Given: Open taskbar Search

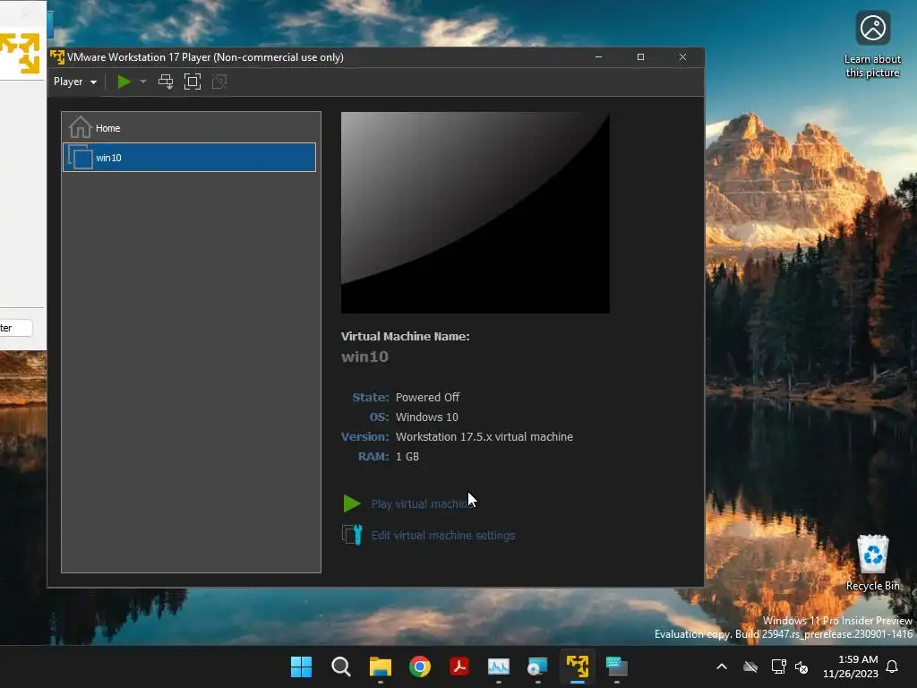Looking at the screenshot, I should pyautogui.click(x=341, y=666).
